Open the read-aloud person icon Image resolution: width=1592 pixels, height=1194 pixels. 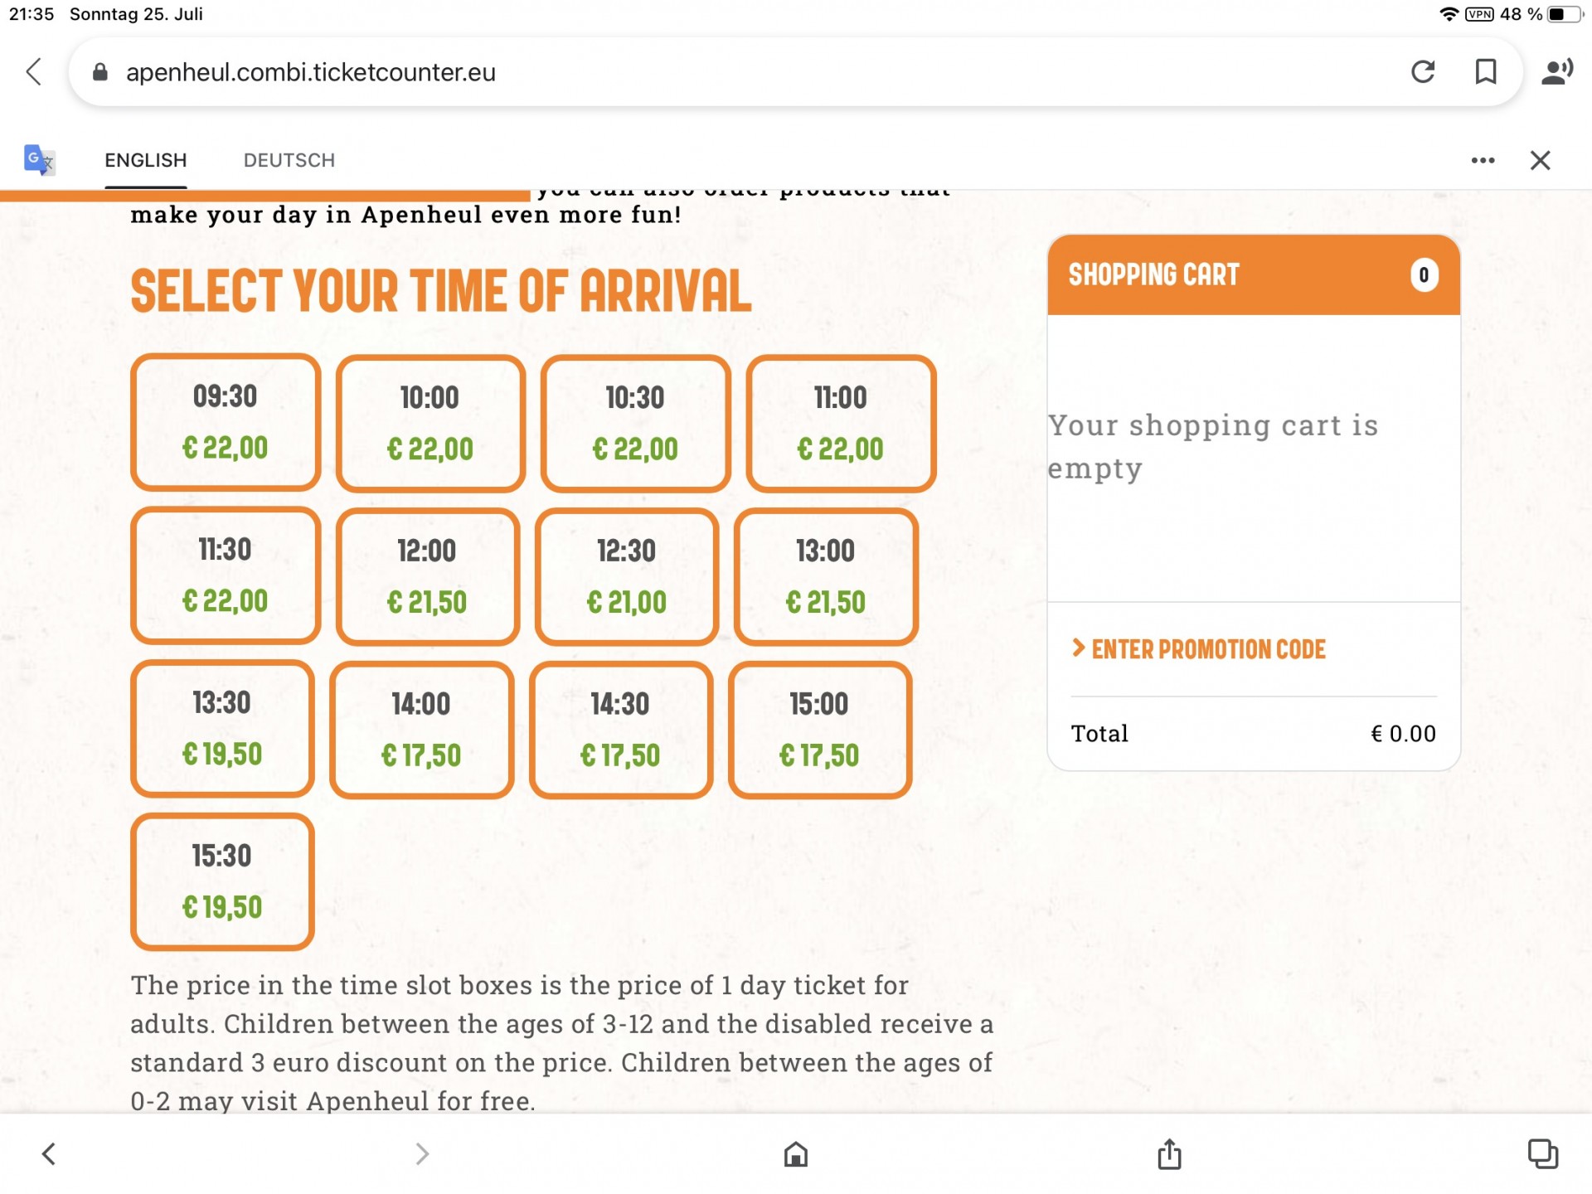1556,72
